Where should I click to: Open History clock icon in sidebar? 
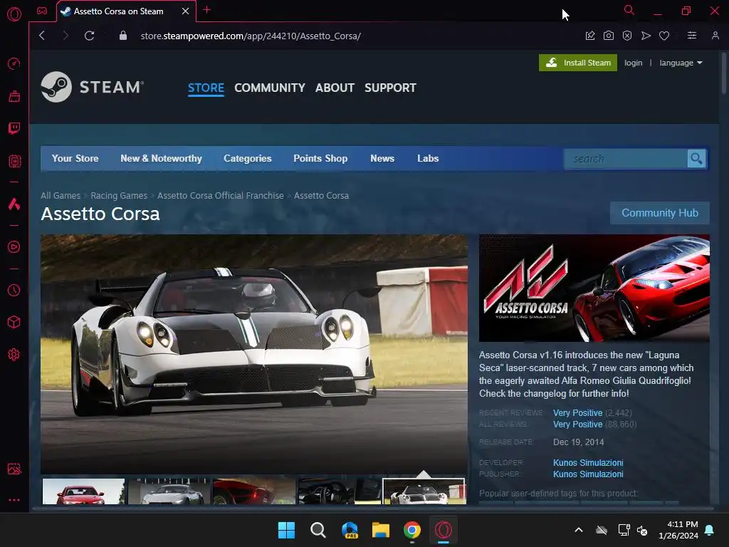coord(14,291)
